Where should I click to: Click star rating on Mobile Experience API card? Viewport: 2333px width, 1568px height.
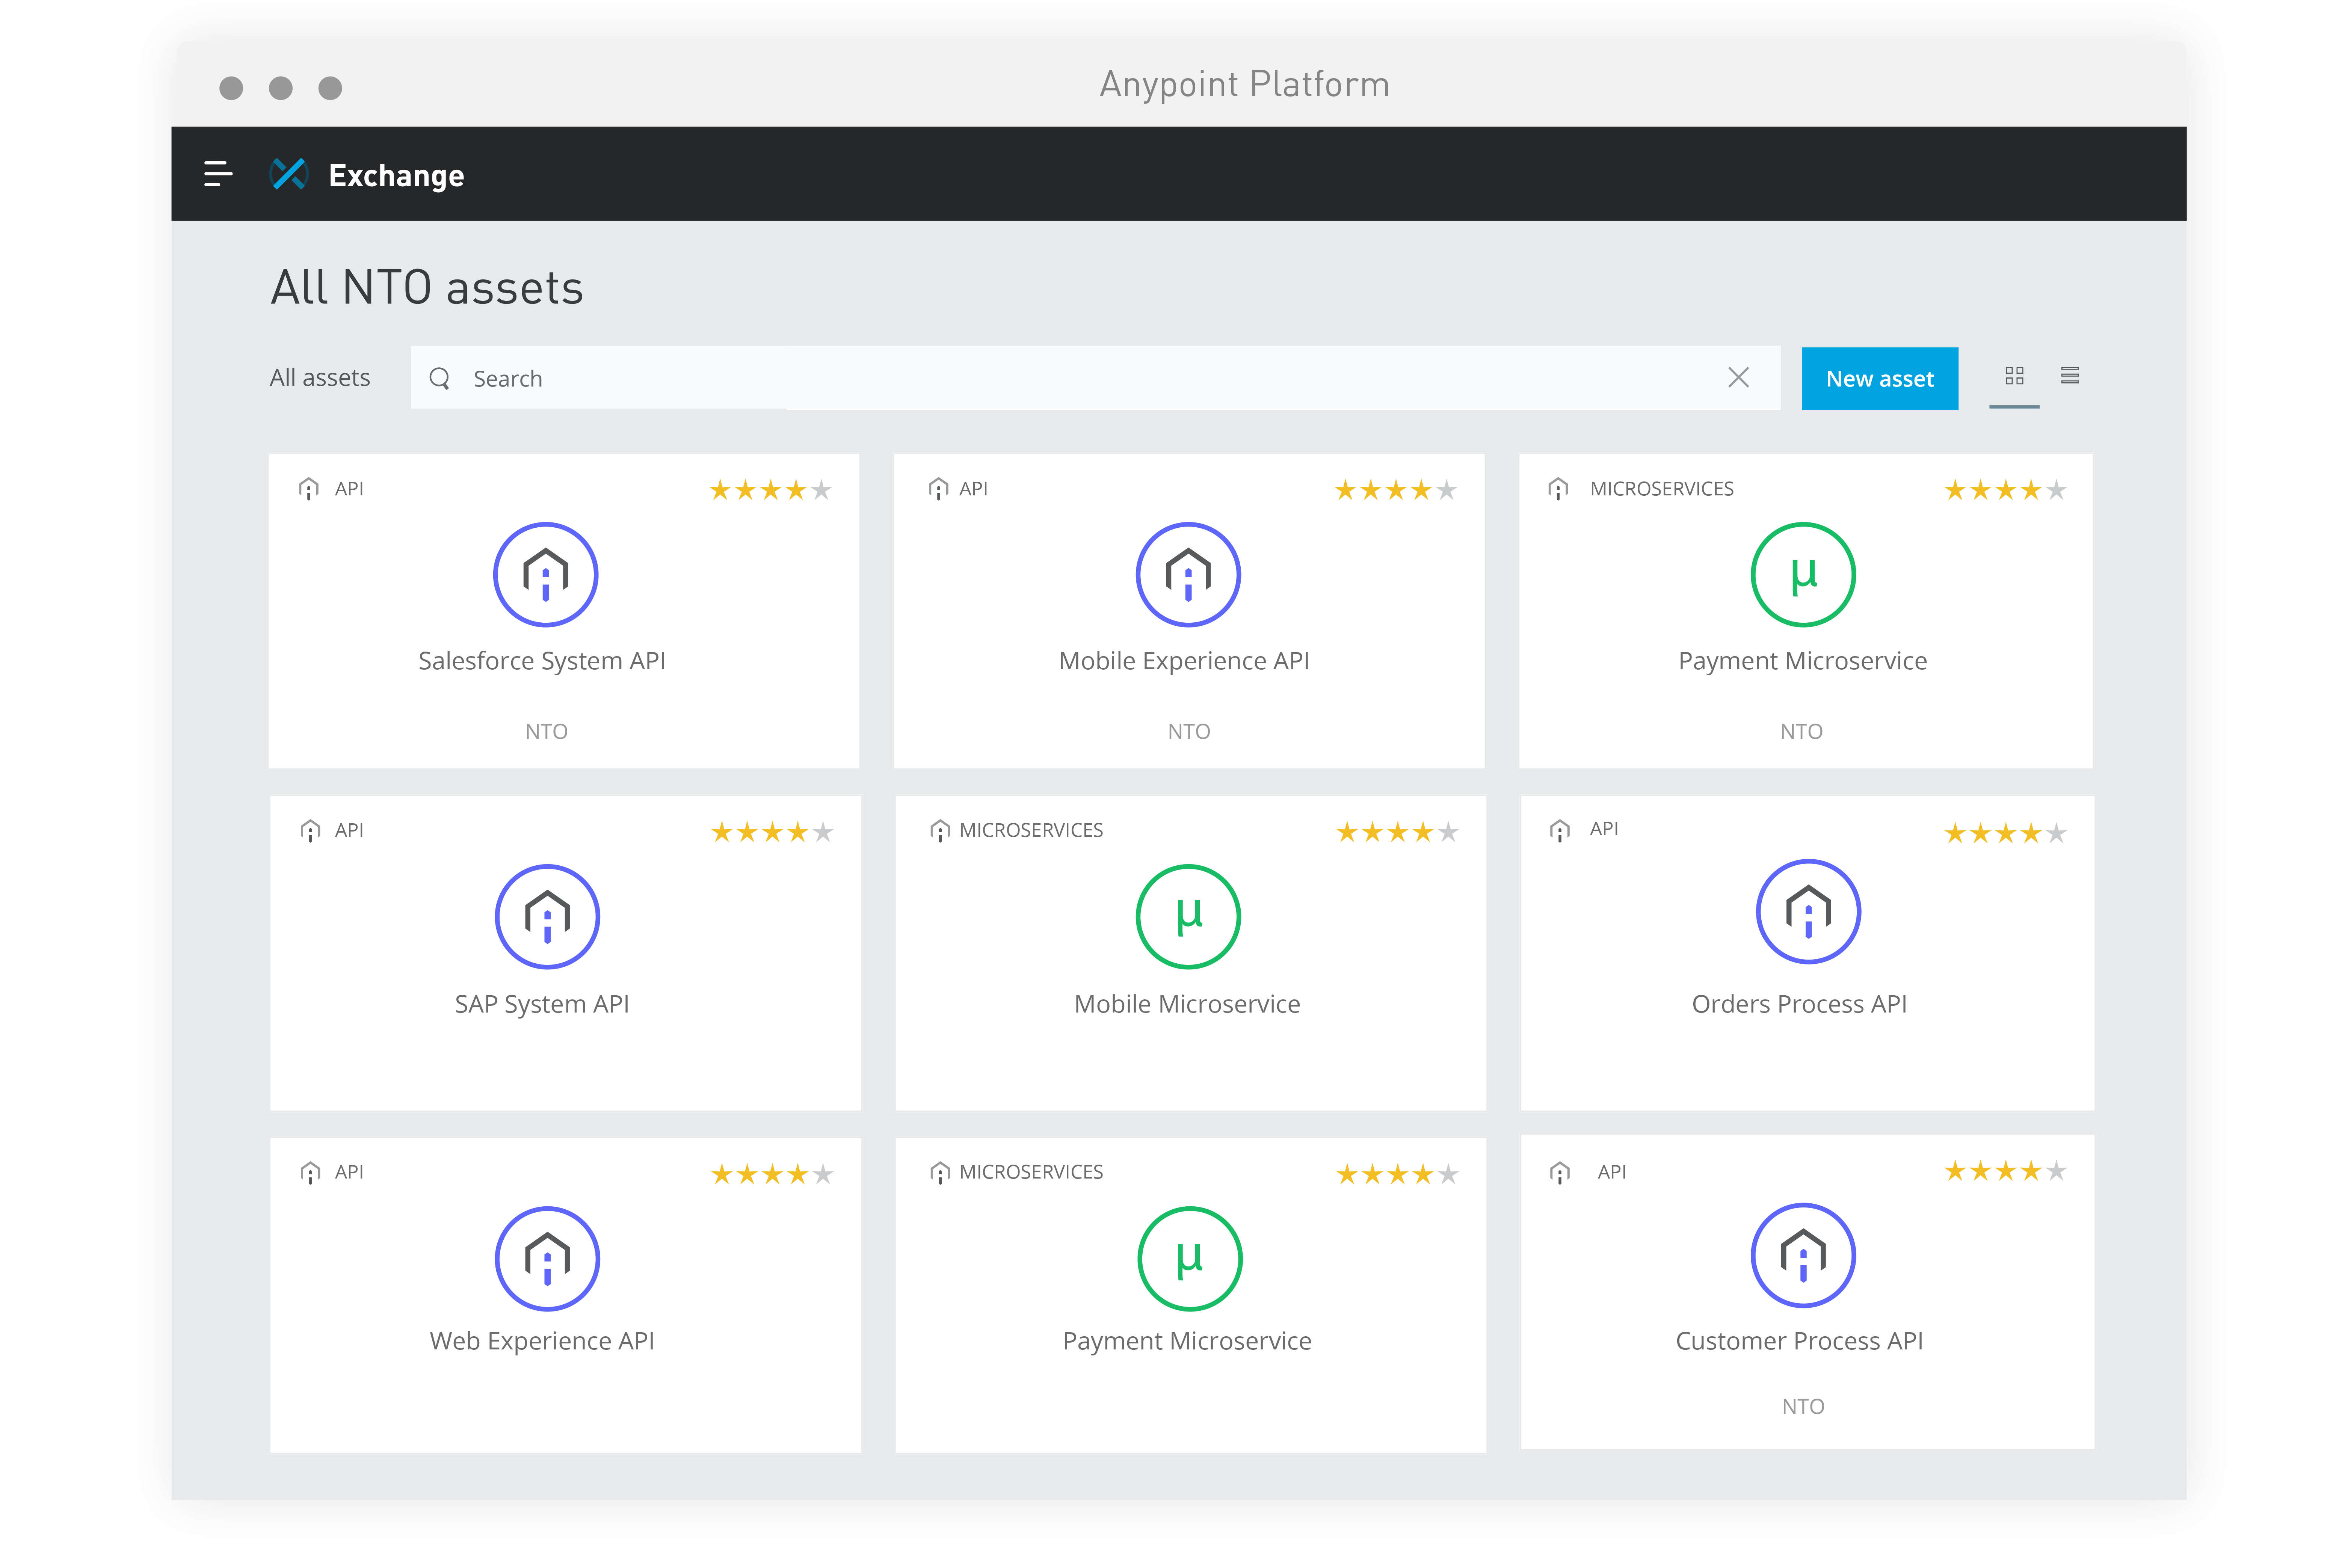point(1396,490)
